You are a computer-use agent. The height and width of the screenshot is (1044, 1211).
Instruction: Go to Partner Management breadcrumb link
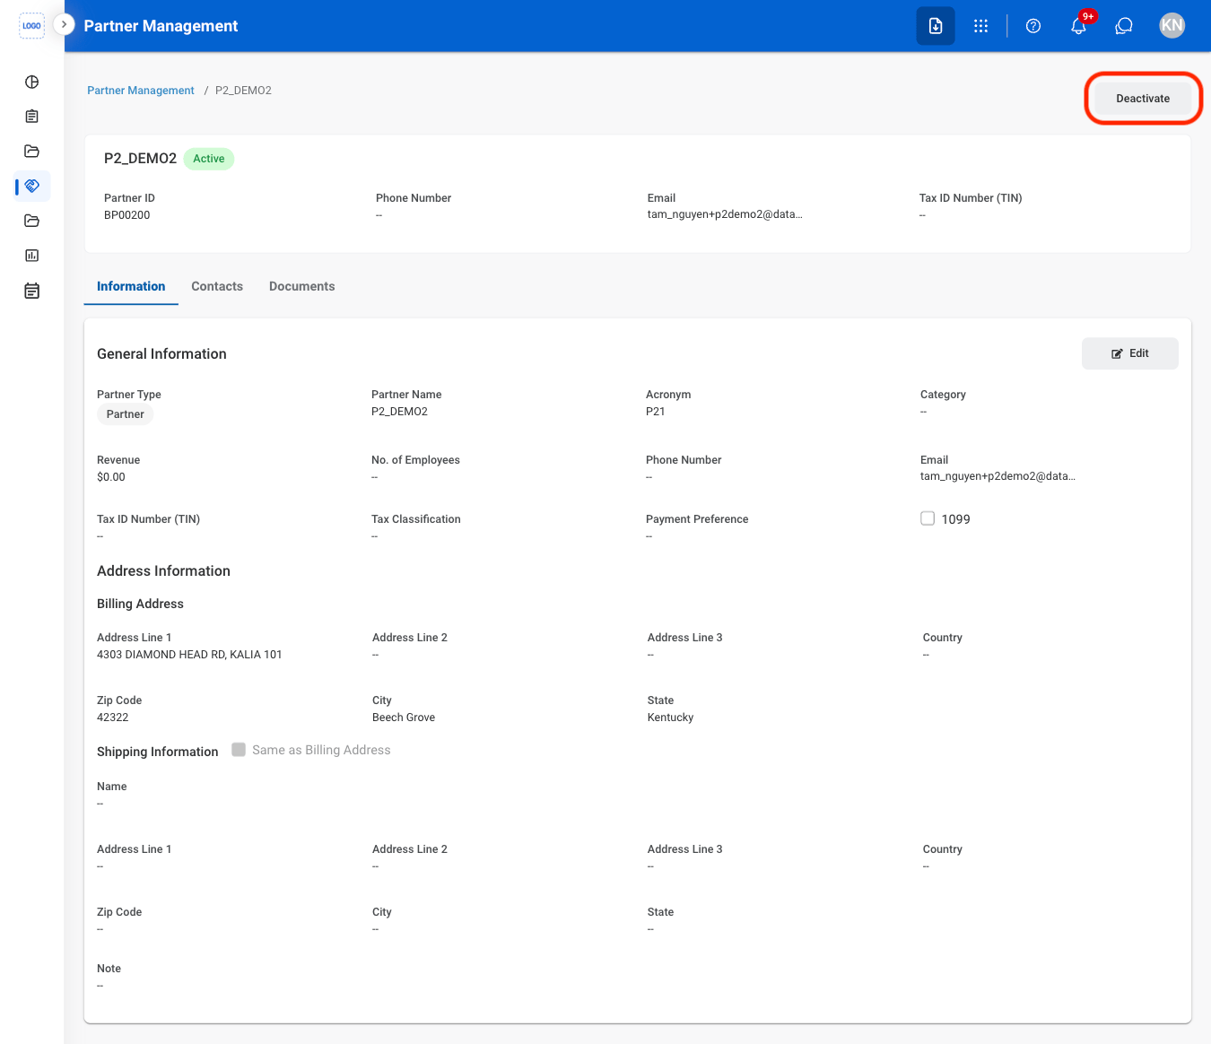point(141,91)
